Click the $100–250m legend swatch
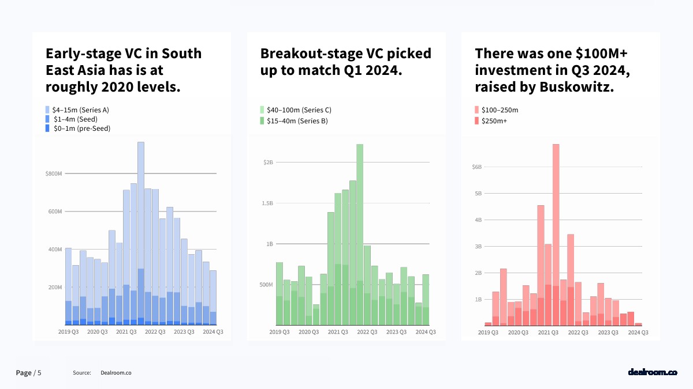Screen dimensions: 693x389 coord(477,109)
